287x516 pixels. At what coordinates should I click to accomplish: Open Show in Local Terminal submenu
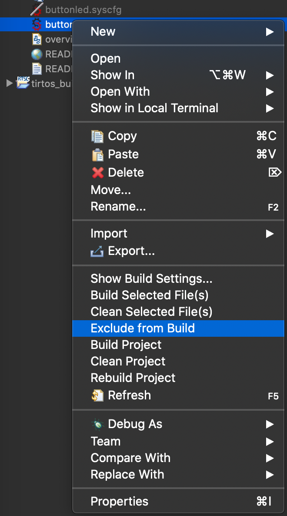click(x=154, y=108)
